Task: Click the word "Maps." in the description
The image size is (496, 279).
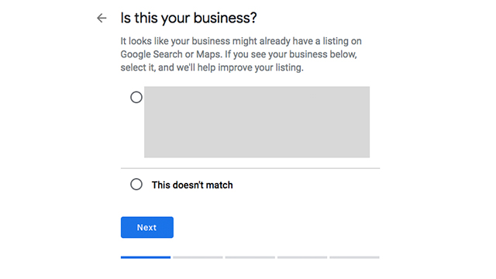Action: [x=209, y=54]
